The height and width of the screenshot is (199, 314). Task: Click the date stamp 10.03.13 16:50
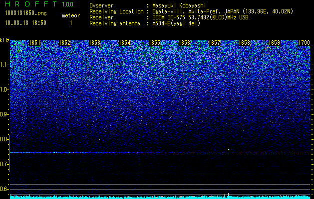[x=25, y=23]
